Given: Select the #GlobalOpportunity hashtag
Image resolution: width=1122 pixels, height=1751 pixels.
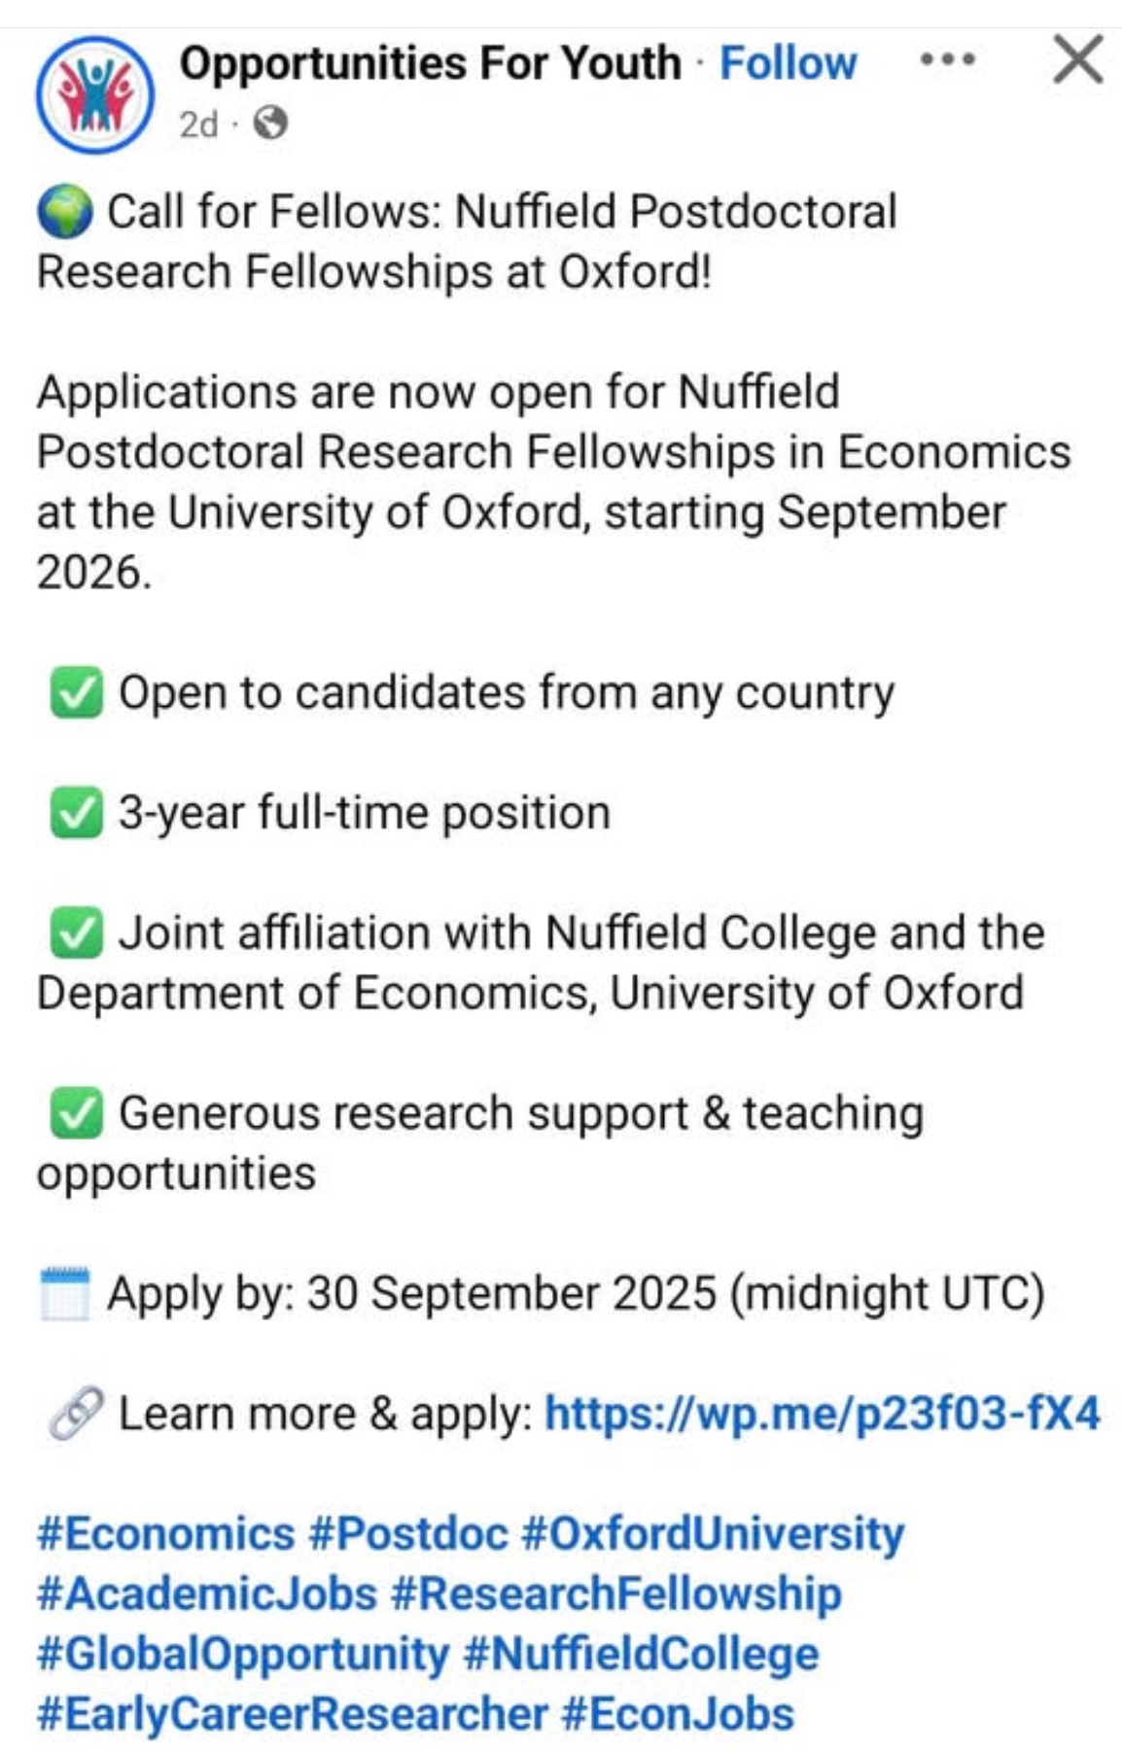Looking at the screenshot, I should point(243,1654).
